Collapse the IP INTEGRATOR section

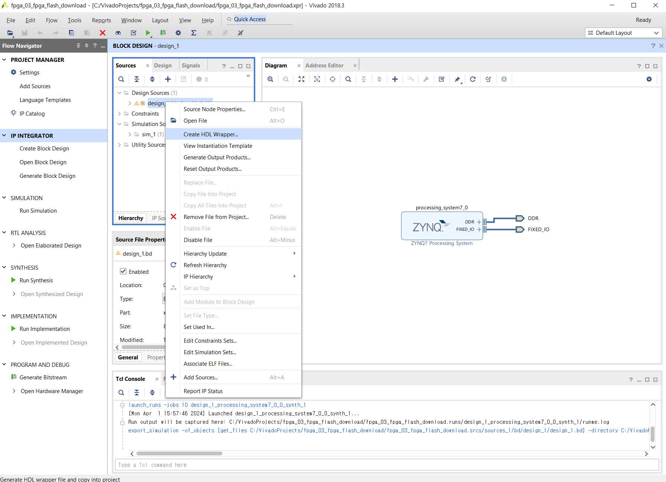4,136
